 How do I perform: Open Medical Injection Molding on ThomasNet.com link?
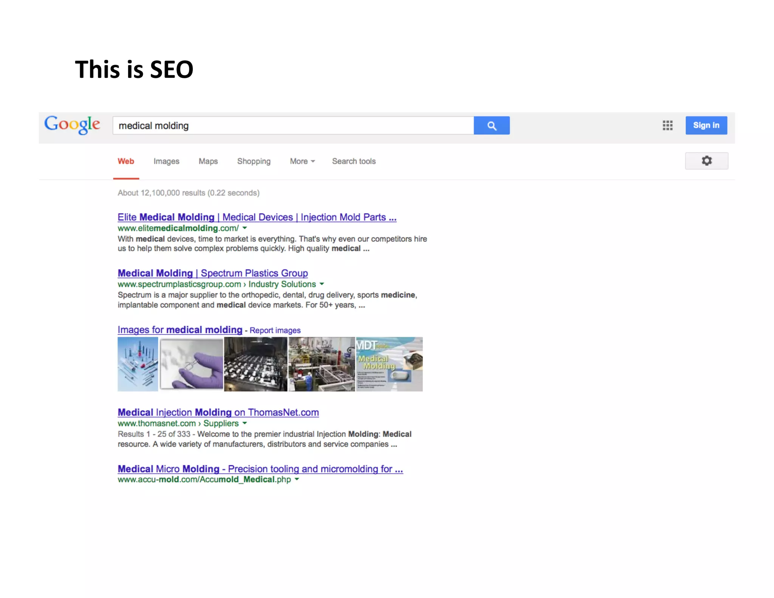point(218,412)
